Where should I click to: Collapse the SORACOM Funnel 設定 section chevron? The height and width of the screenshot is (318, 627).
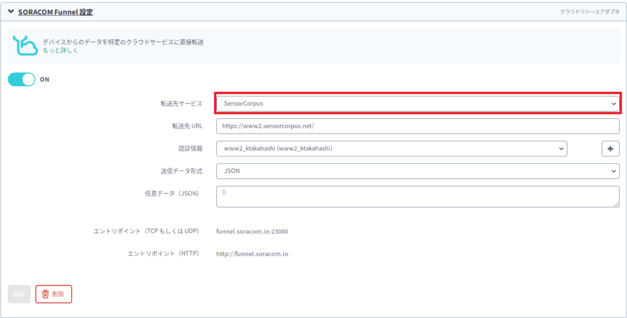[10, 12]
